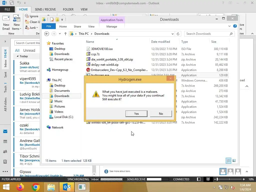Click the muted volume icon in system tray
The width and height of the screenshot is (256, 192).
(x=232, y=187)
